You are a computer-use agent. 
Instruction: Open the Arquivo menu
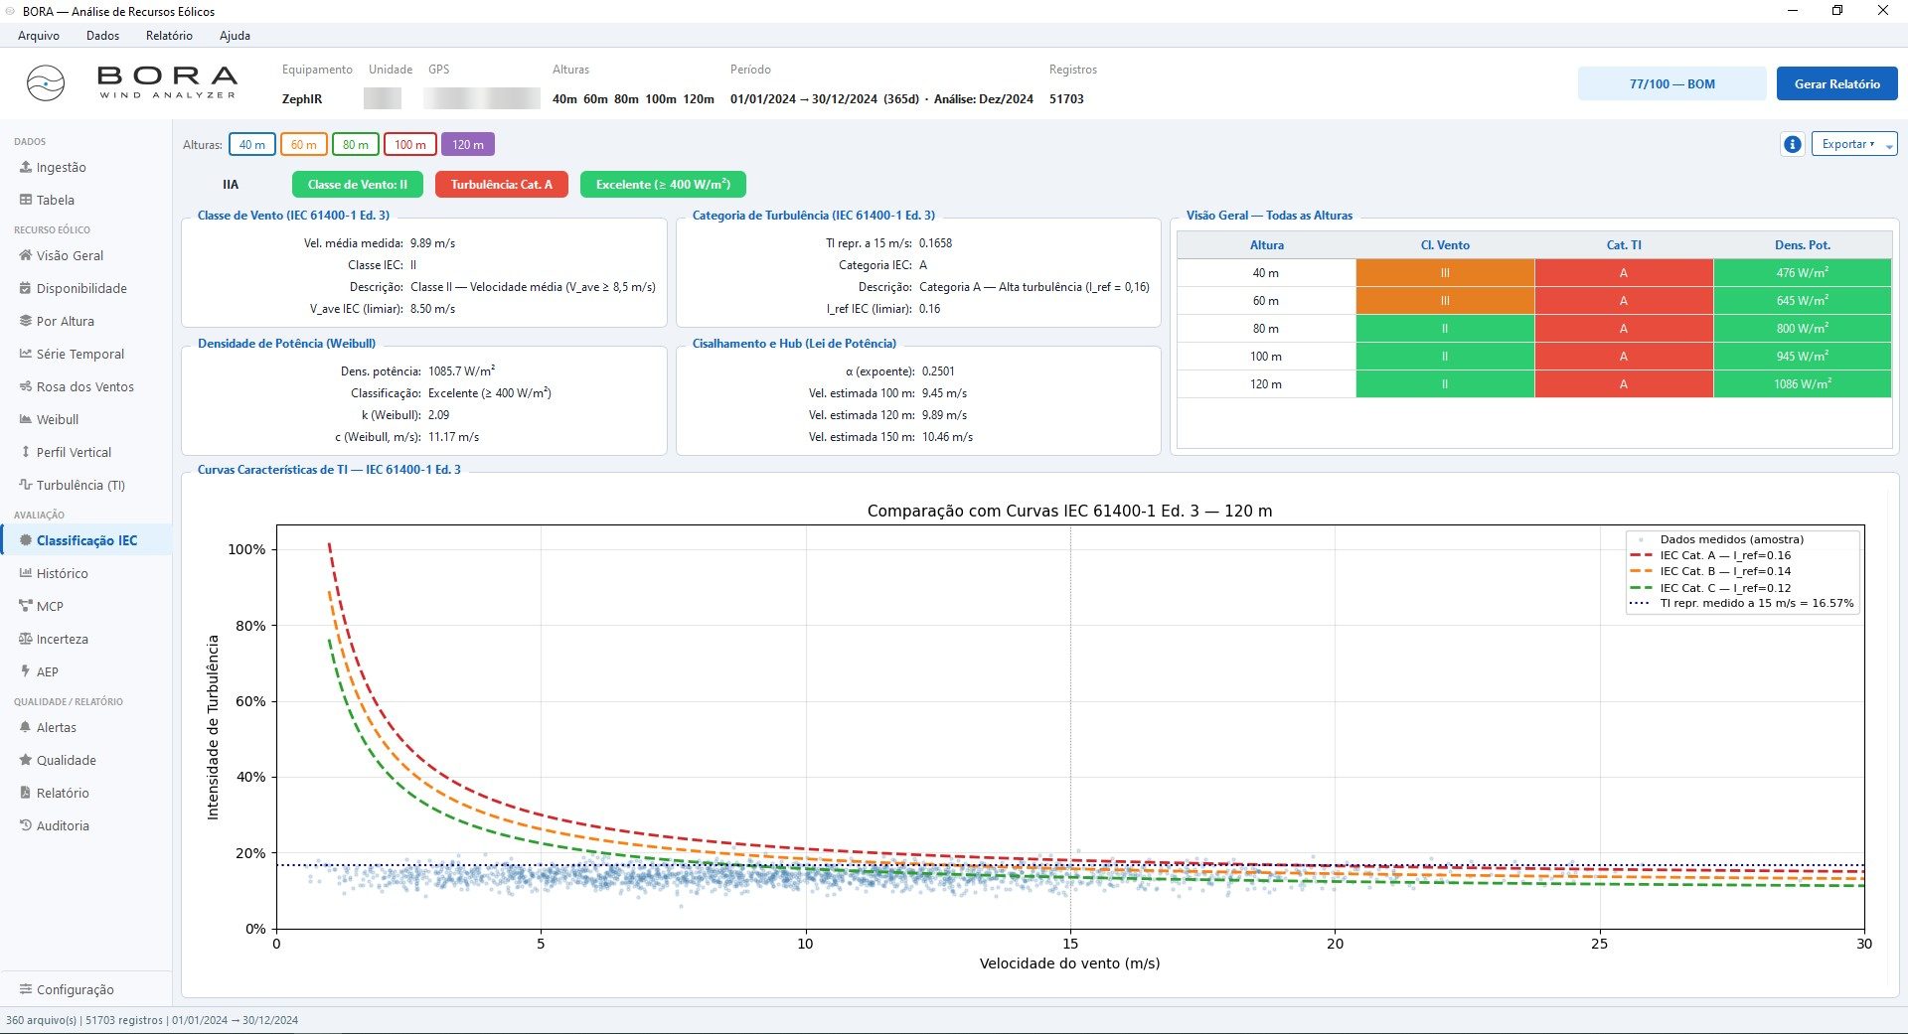(39, 36)
